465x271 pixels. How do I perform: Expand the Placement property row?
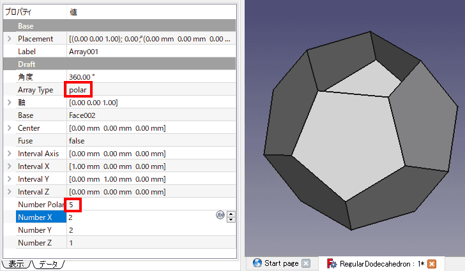click(x=9, y=39)
